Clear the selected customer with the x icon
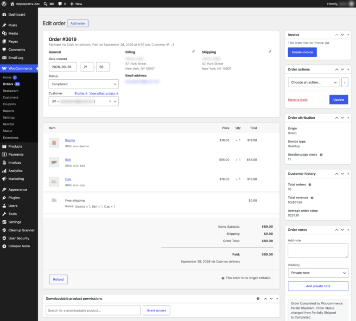 (110, 101)
